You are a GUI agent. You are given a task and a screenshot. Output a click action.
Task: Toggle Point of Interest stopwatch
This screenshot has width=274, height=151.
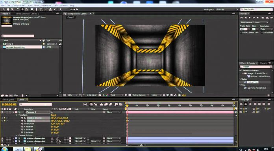(x=22, y=118)
